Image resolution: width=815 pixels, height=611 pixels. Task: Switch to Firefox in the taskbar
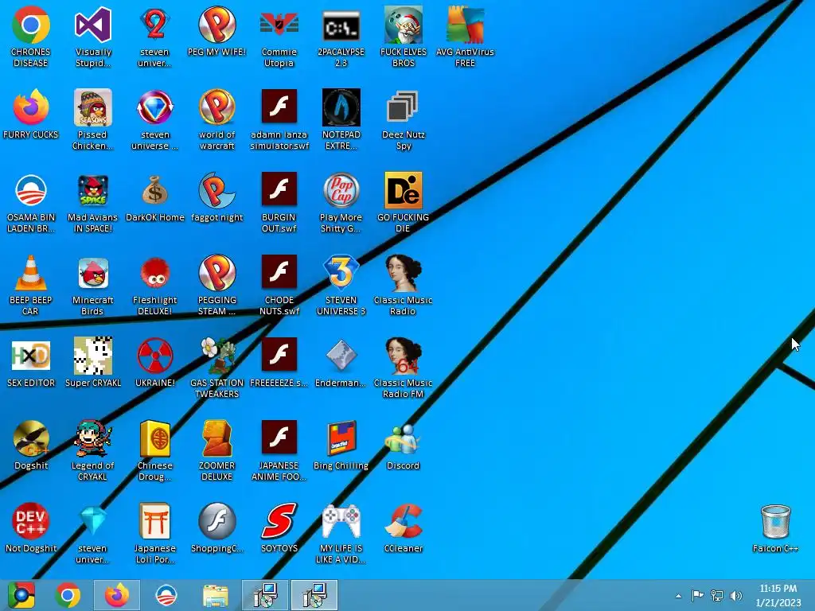pyautogui.click(x=117, y=595)
